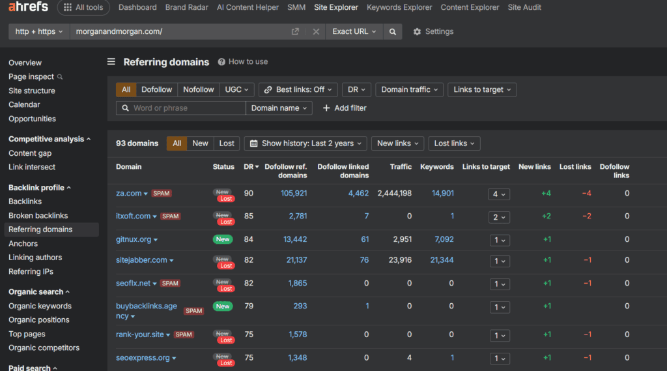Select the Dofollow link type filter
The height and width of the screenshot is (371, 667).
click(x=156, y=89)
